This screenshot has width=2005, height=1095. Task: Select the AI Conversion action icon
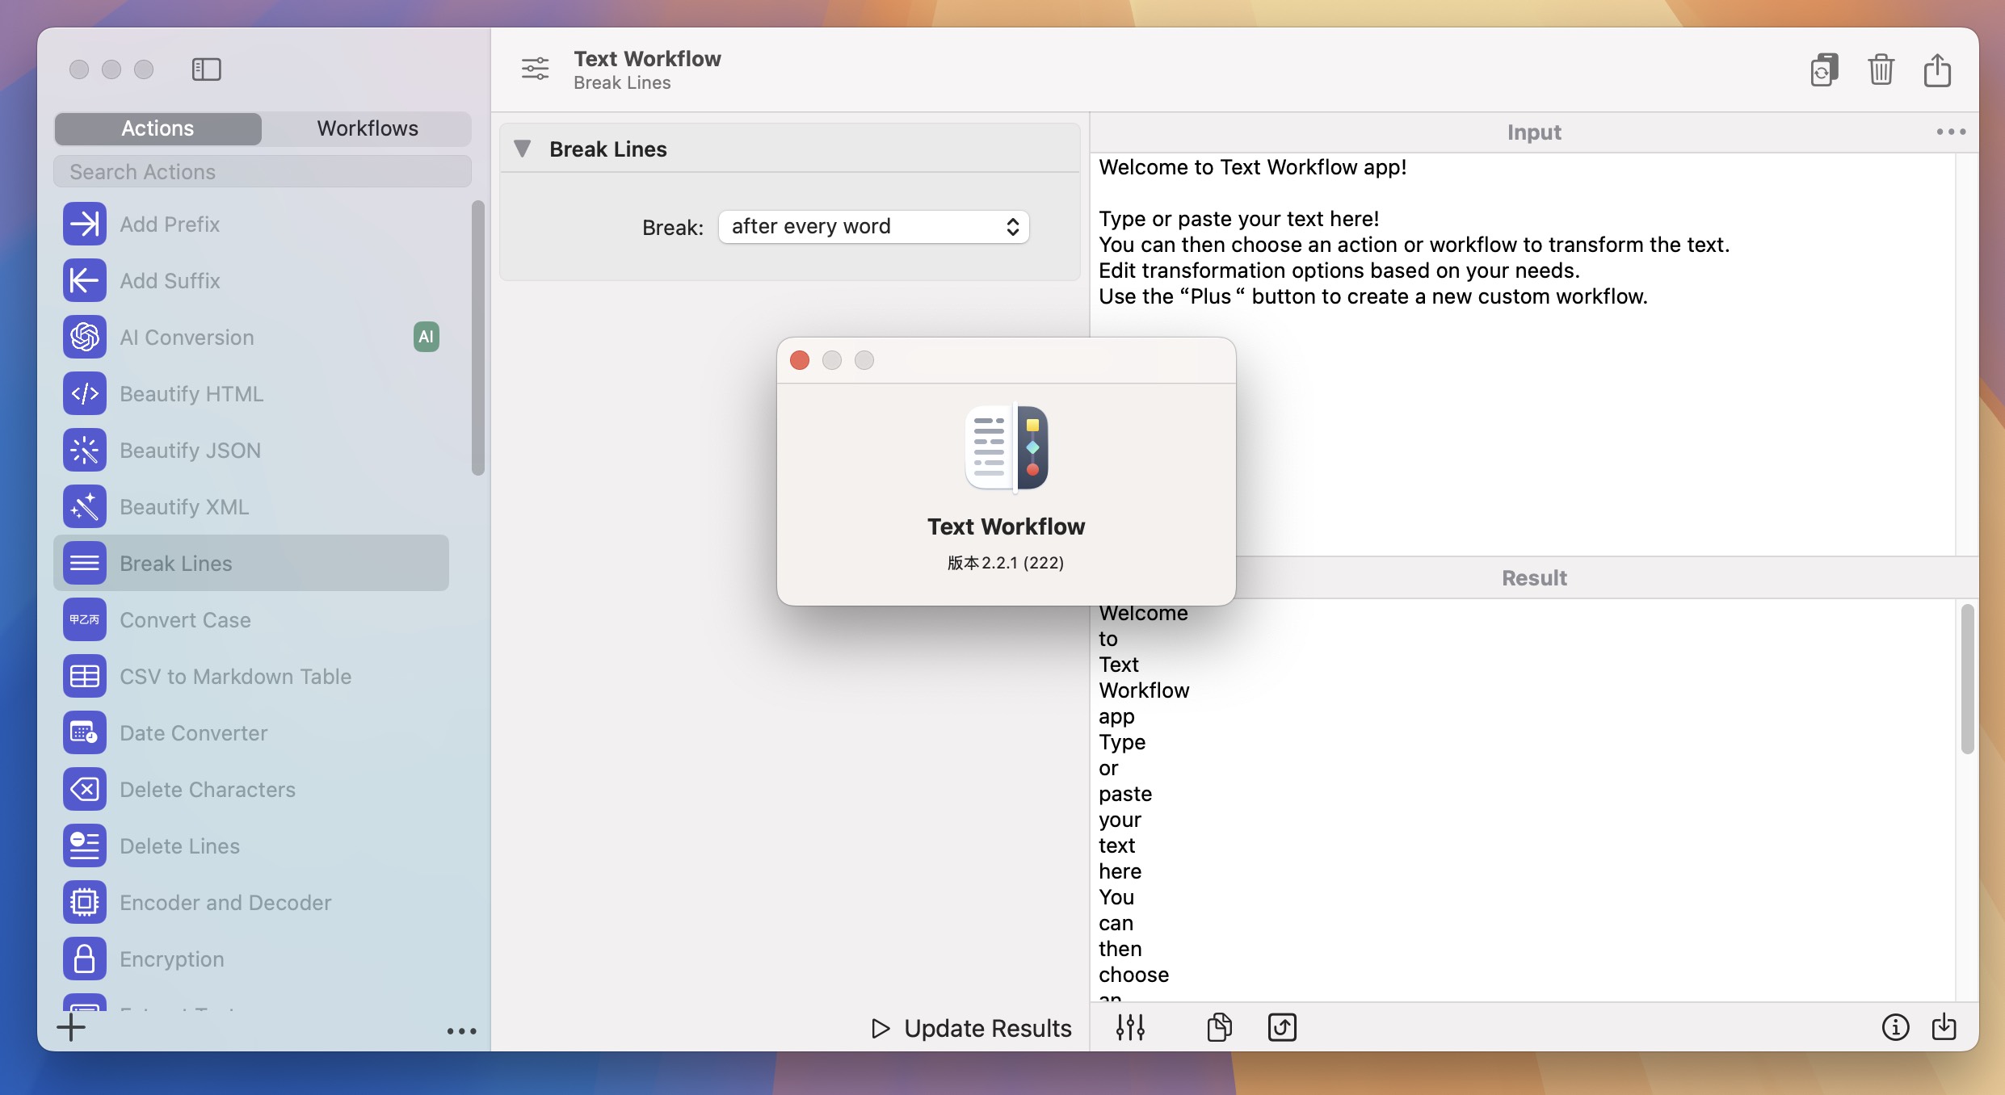click(85, 336)
